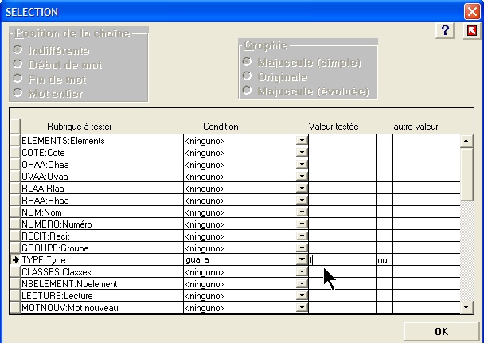Screen dimensions: 484x343
Task: Expand Condition dropdown for TYPE row
Action: (x=302, y=260)
